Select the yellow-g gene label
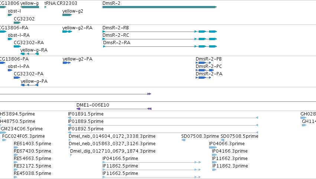Viewport: 316px width, 179px height. (x=29, y=3)
